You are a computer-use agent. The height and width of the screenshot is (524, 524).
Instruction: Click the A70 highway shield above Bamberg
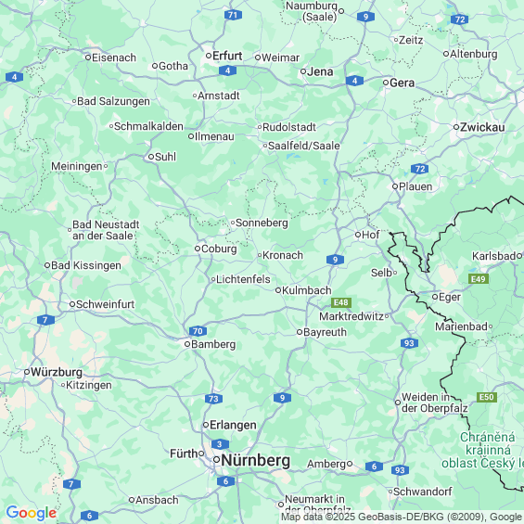tap(198, 331)
